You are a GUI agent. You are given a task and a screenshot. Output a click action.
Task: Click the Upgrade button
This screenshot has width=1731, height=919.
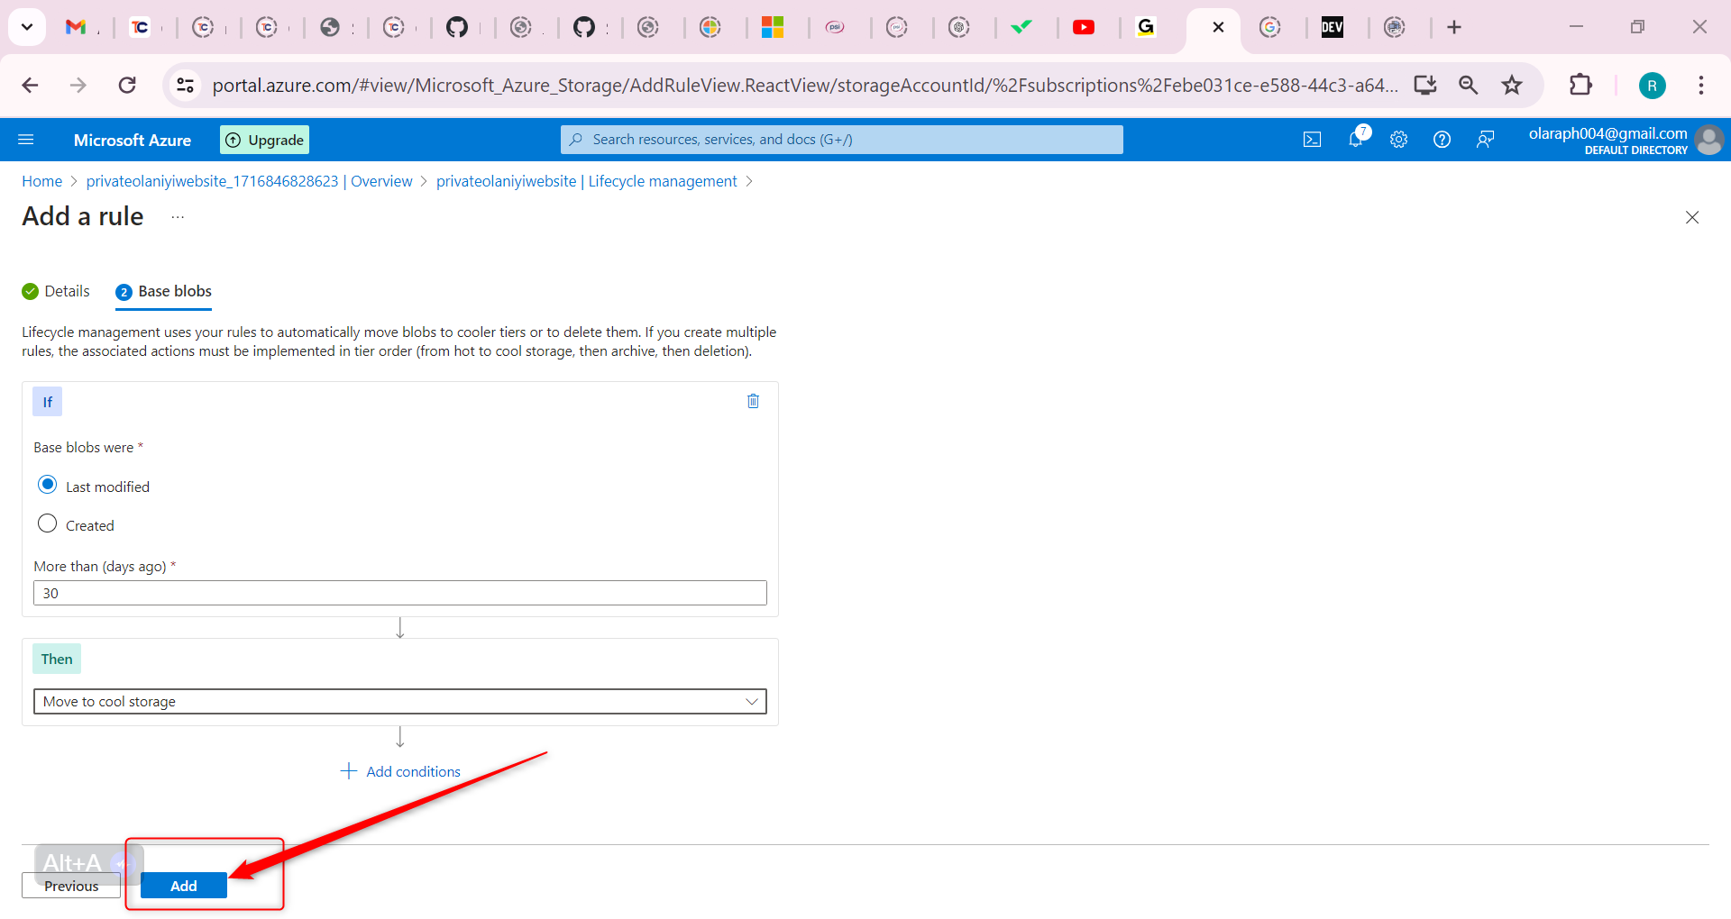(265, 140)
